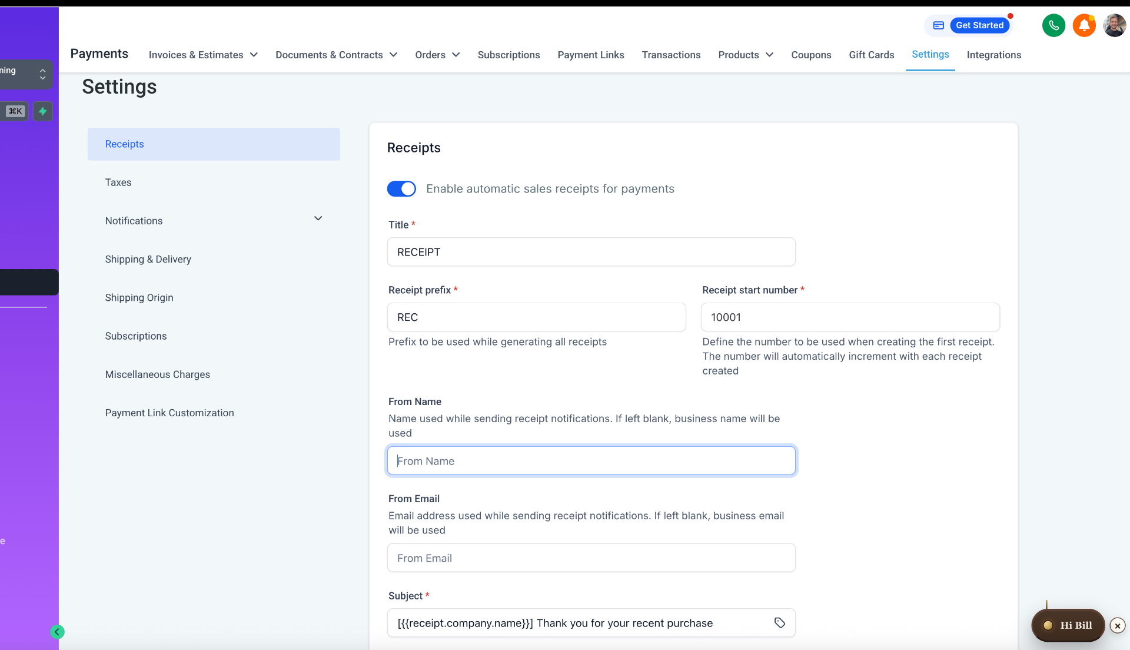The width and height of the screenshot is (1130, 650).
Task: Open Shipping Origin settings
Action: click(214, 297)
